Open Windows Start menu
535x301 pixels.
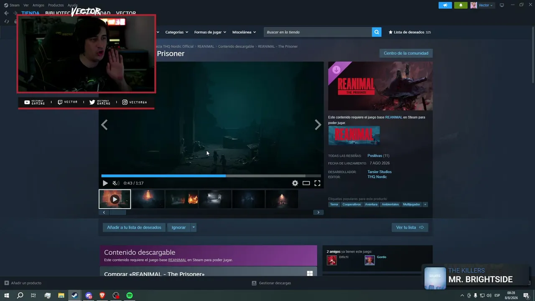coord(7,296)
